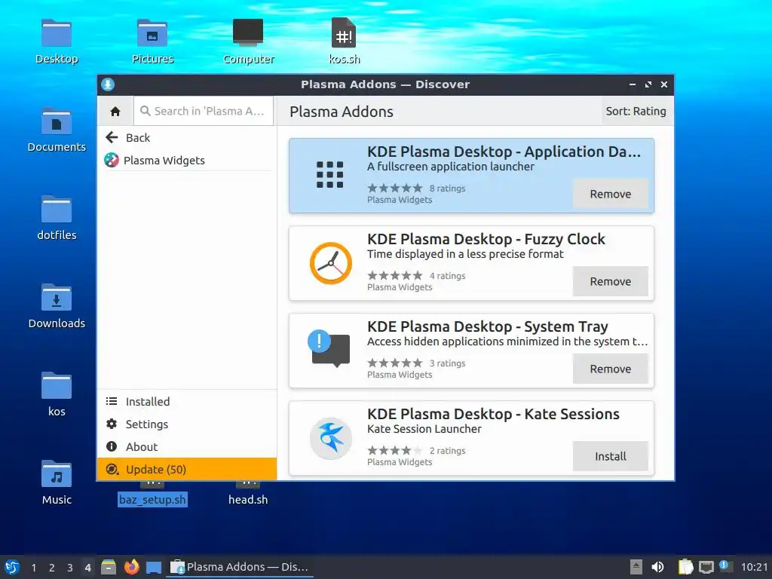The height and width of the screenshot is (579, 772).
Task: Open Discover Settings
Action: pos(187,424)
